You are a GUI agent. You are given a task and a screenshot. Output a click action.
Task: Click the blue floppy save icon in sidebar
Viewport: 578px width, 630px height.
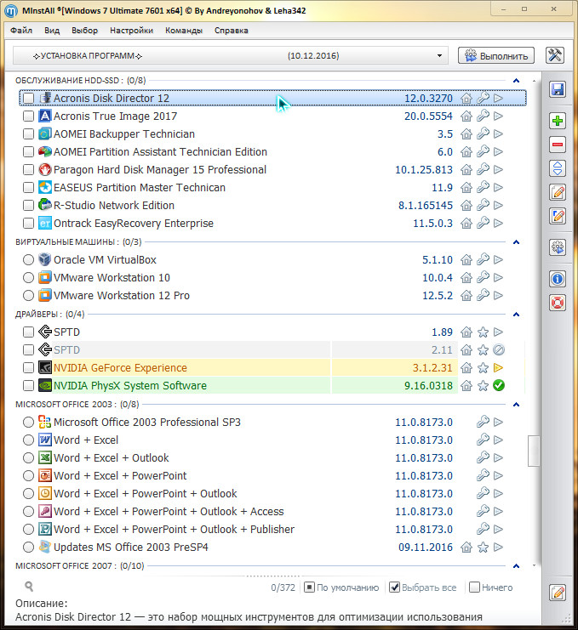(x=558, y=88)
